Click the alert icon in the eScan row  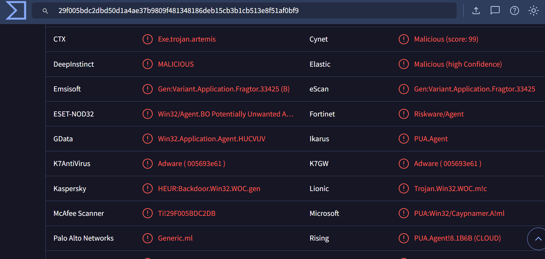[404, 89]
